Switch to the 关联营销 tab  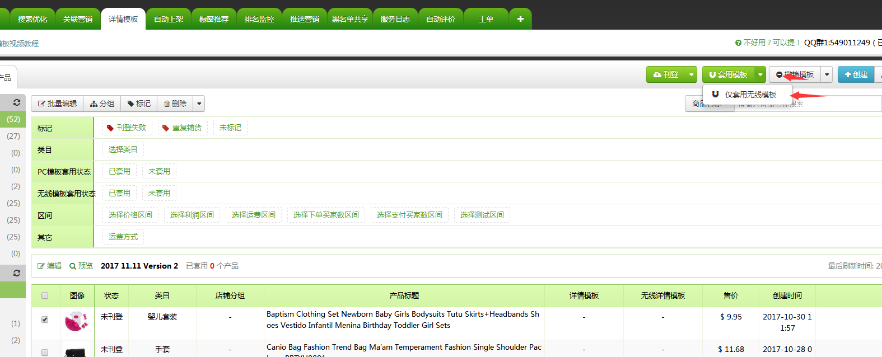pos(78,19)
